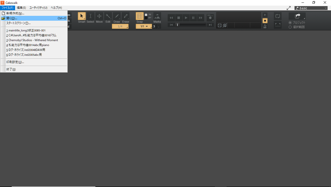
Task: Toggle audio engine icon in display panel
Action: point(220,25)
